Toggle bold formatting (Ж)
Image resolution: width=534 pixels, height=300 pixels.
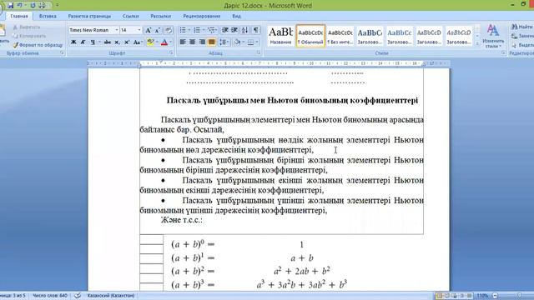pos(73,42)
